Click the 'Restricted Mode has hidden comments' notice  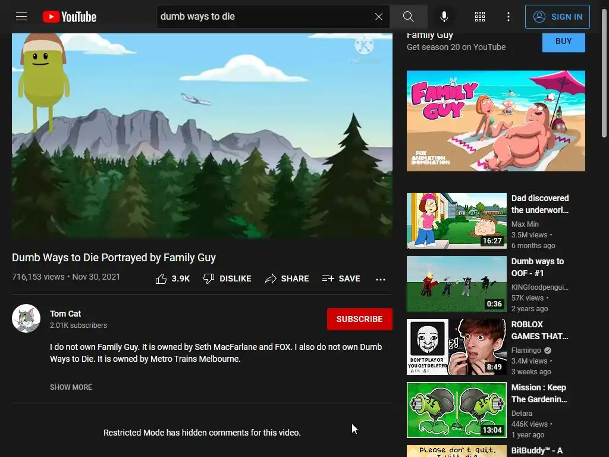tap(202, 433)
